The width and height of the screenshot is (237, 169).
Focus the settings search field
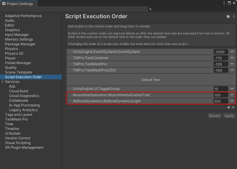(192, 9)
